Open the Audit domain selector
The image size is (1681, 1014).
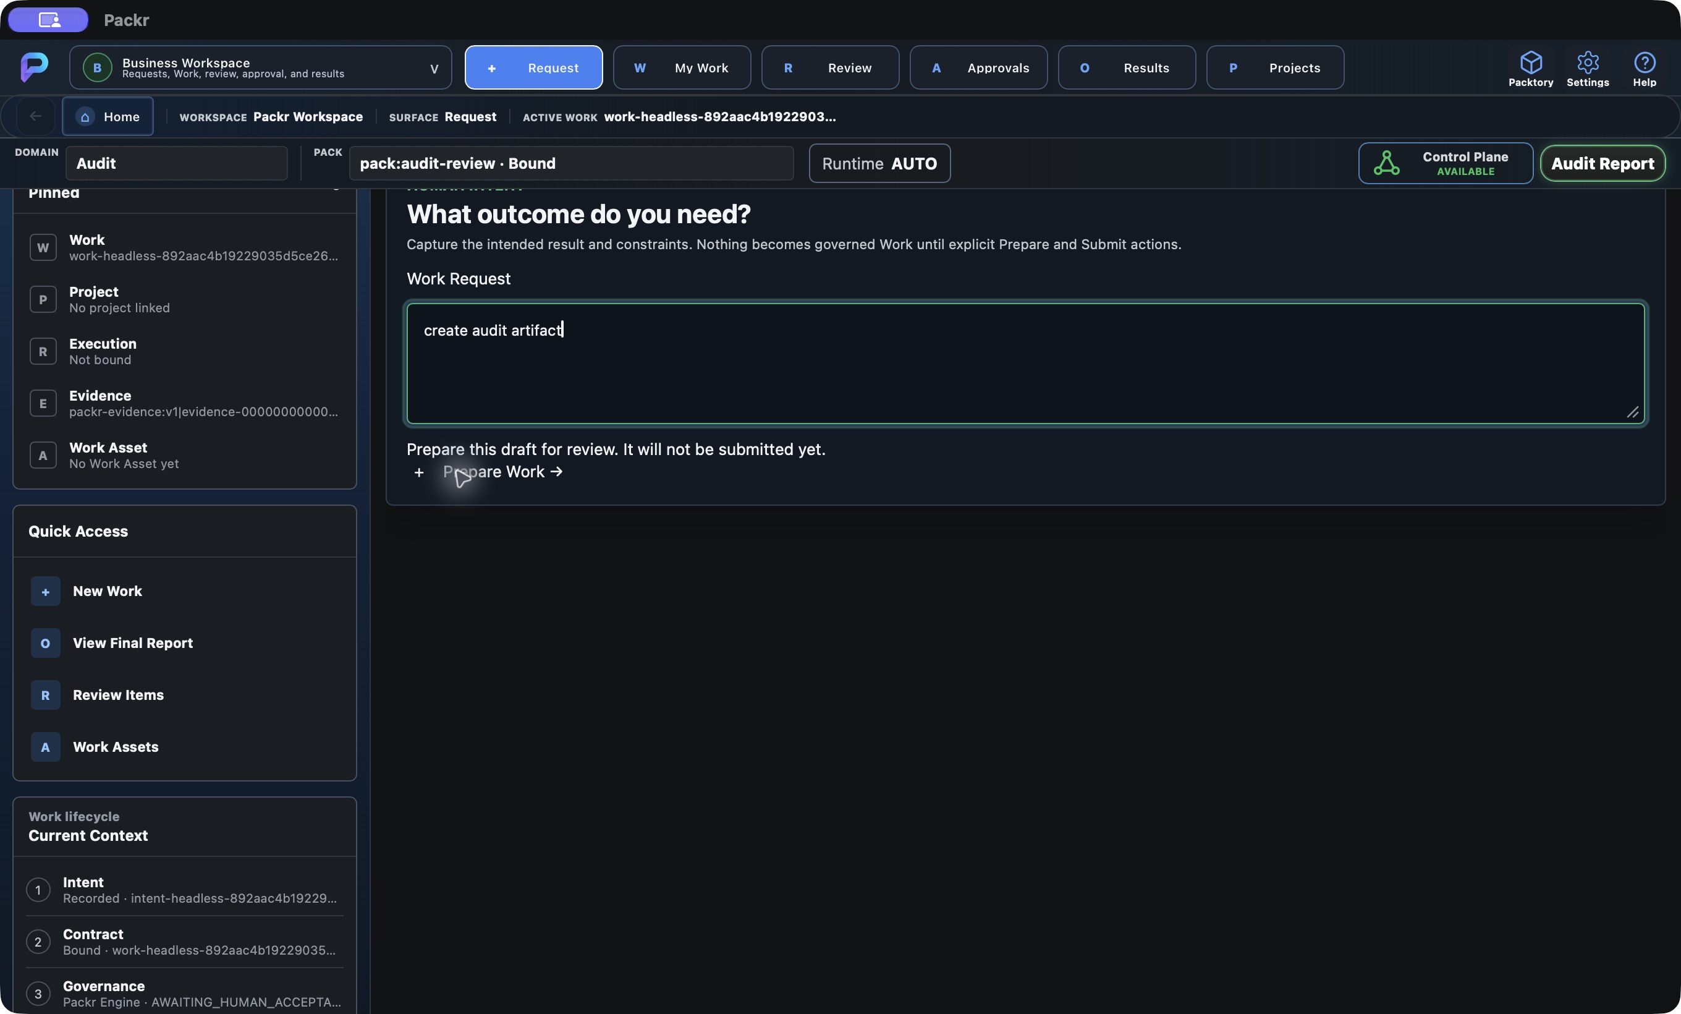177,163
